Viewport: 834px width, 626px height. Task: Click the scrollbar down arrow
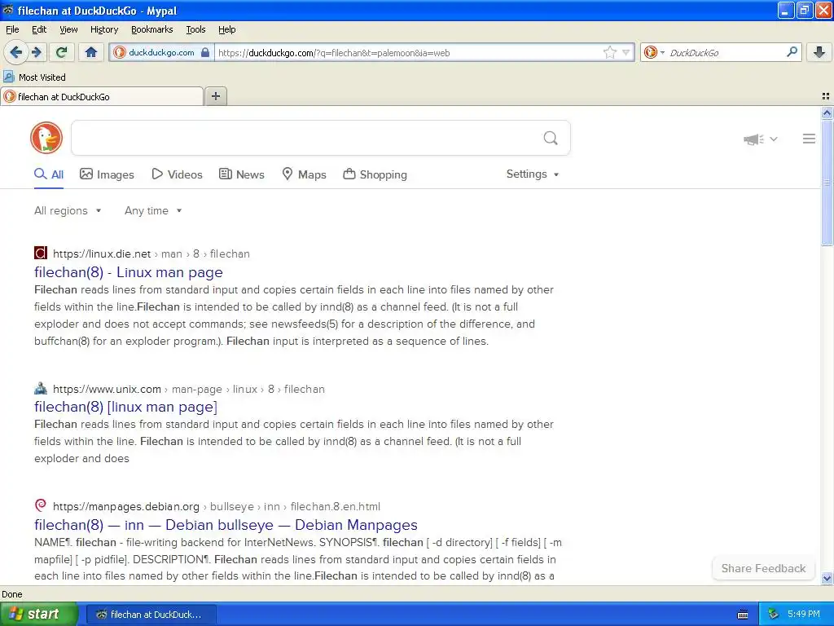pyautogui.click(x=827, y=578)
